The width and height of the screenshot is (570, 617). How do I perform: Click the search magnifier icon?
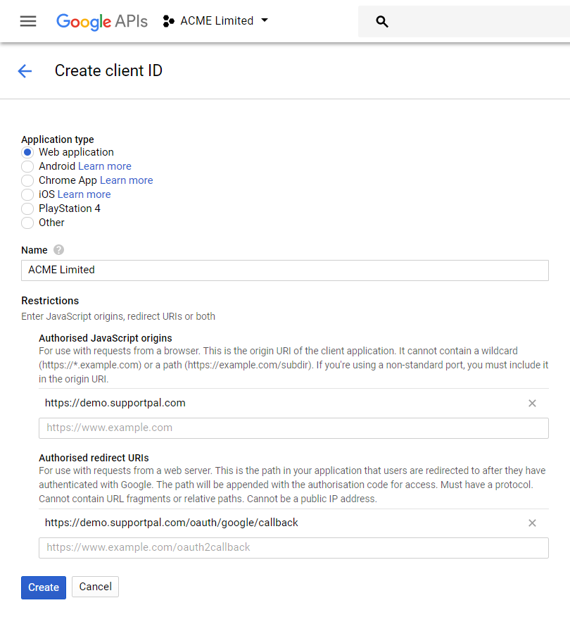pyautogui.click(x=381, y=22)
